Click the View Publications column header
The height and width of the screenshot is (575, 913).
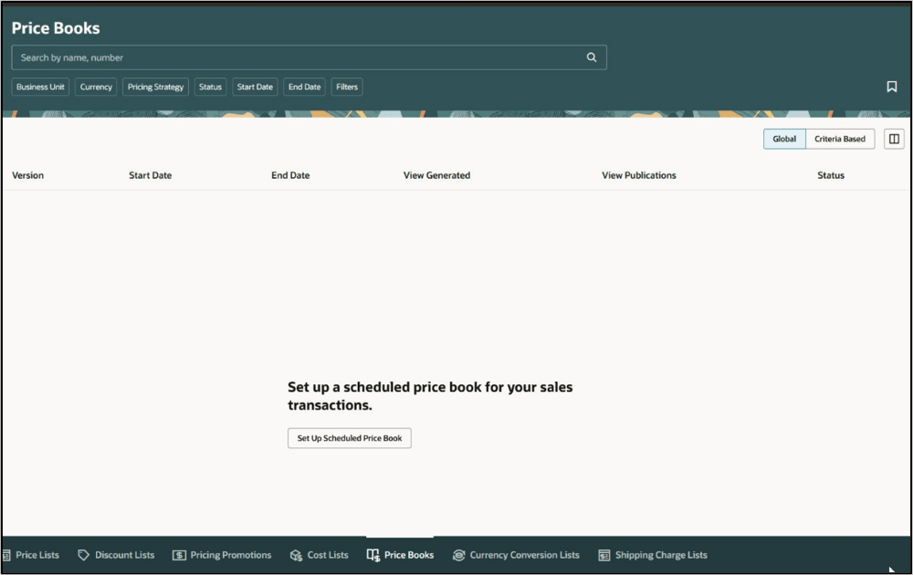tap(639, 175)
